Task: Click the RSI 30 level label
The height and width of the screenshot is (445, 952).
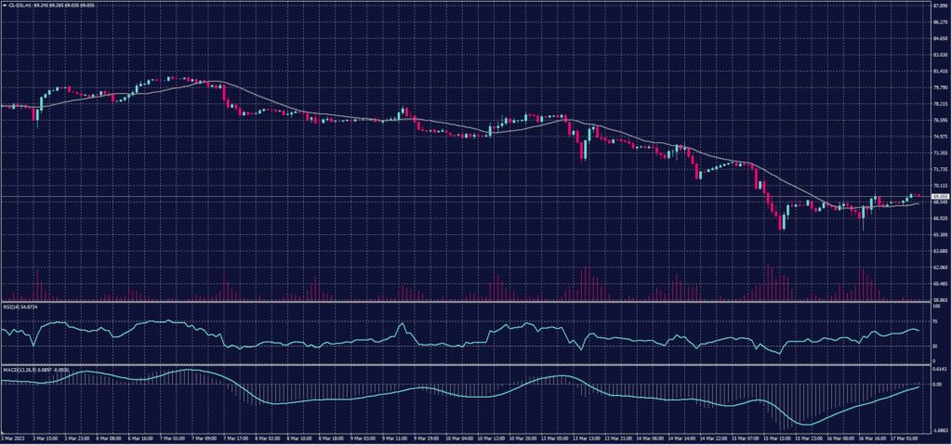Action: point(933,346)
